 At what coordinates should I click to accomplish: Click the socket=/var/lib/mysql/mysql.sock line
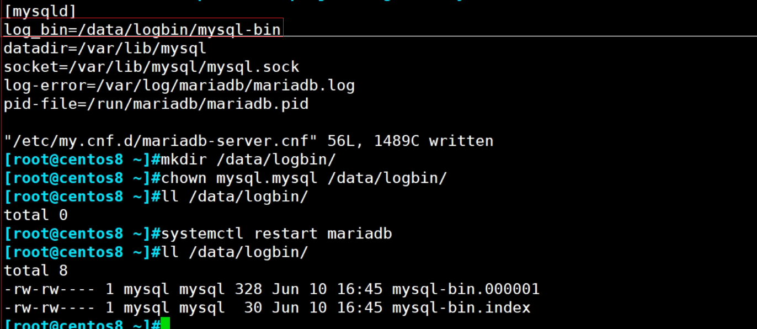[x=152, y=67]
